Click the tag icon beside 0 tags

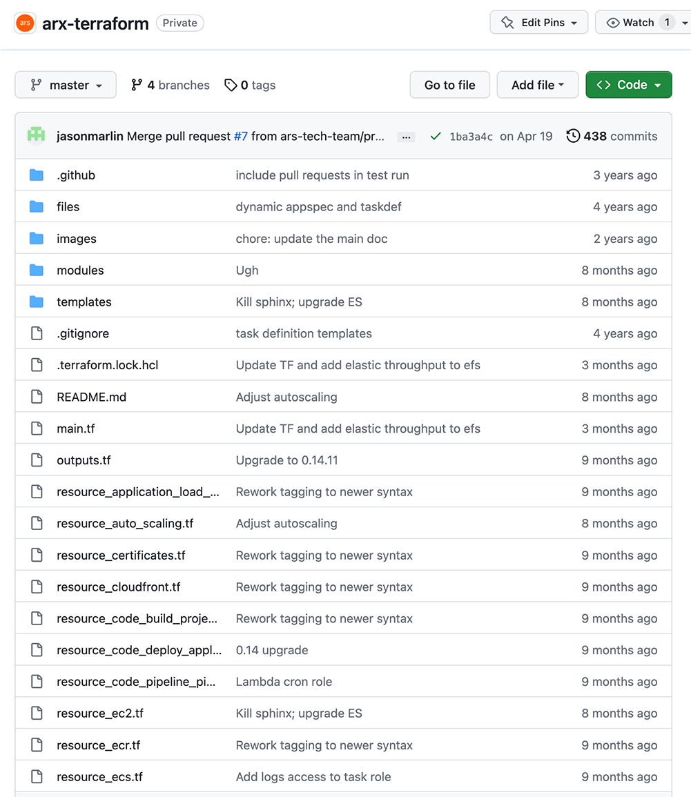click(231, 85)
